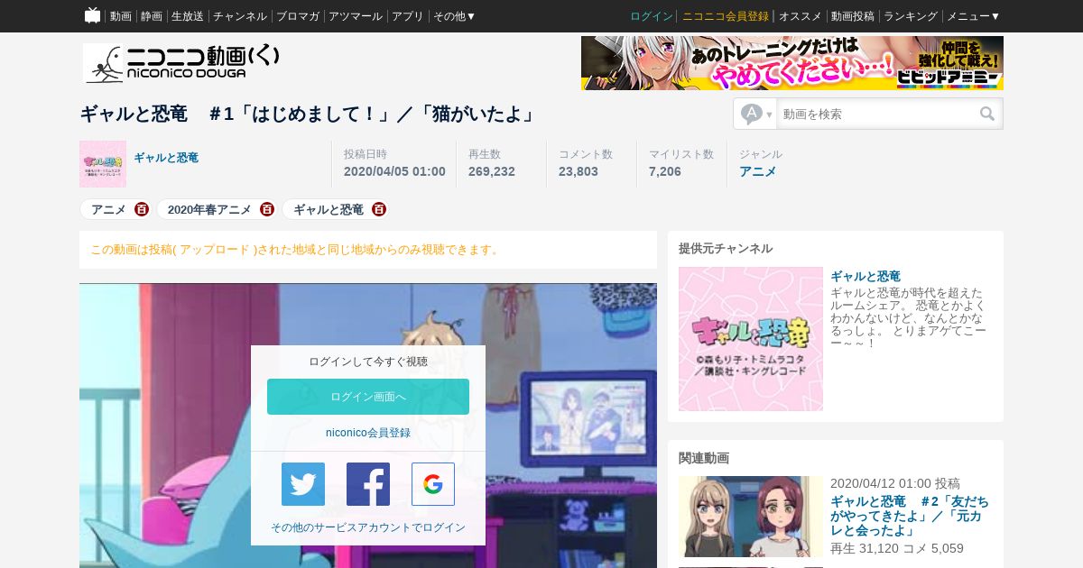Sign in with the Facebook icon

point(368,484)
